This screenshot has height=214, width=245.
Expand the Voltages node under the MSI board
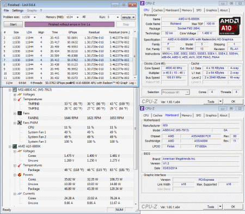tap(15, 95)
